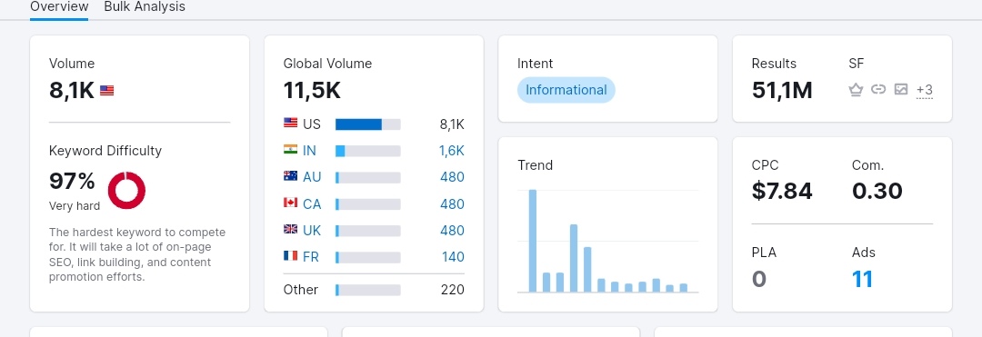This screenshot has width=982, height=337.
Task: Click the India flag icon
Action: 290,150
